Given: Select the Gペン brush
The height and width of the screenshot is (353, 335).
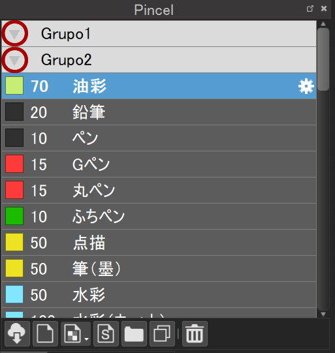Looking at the screenshot, I should [x=159, y=164].
